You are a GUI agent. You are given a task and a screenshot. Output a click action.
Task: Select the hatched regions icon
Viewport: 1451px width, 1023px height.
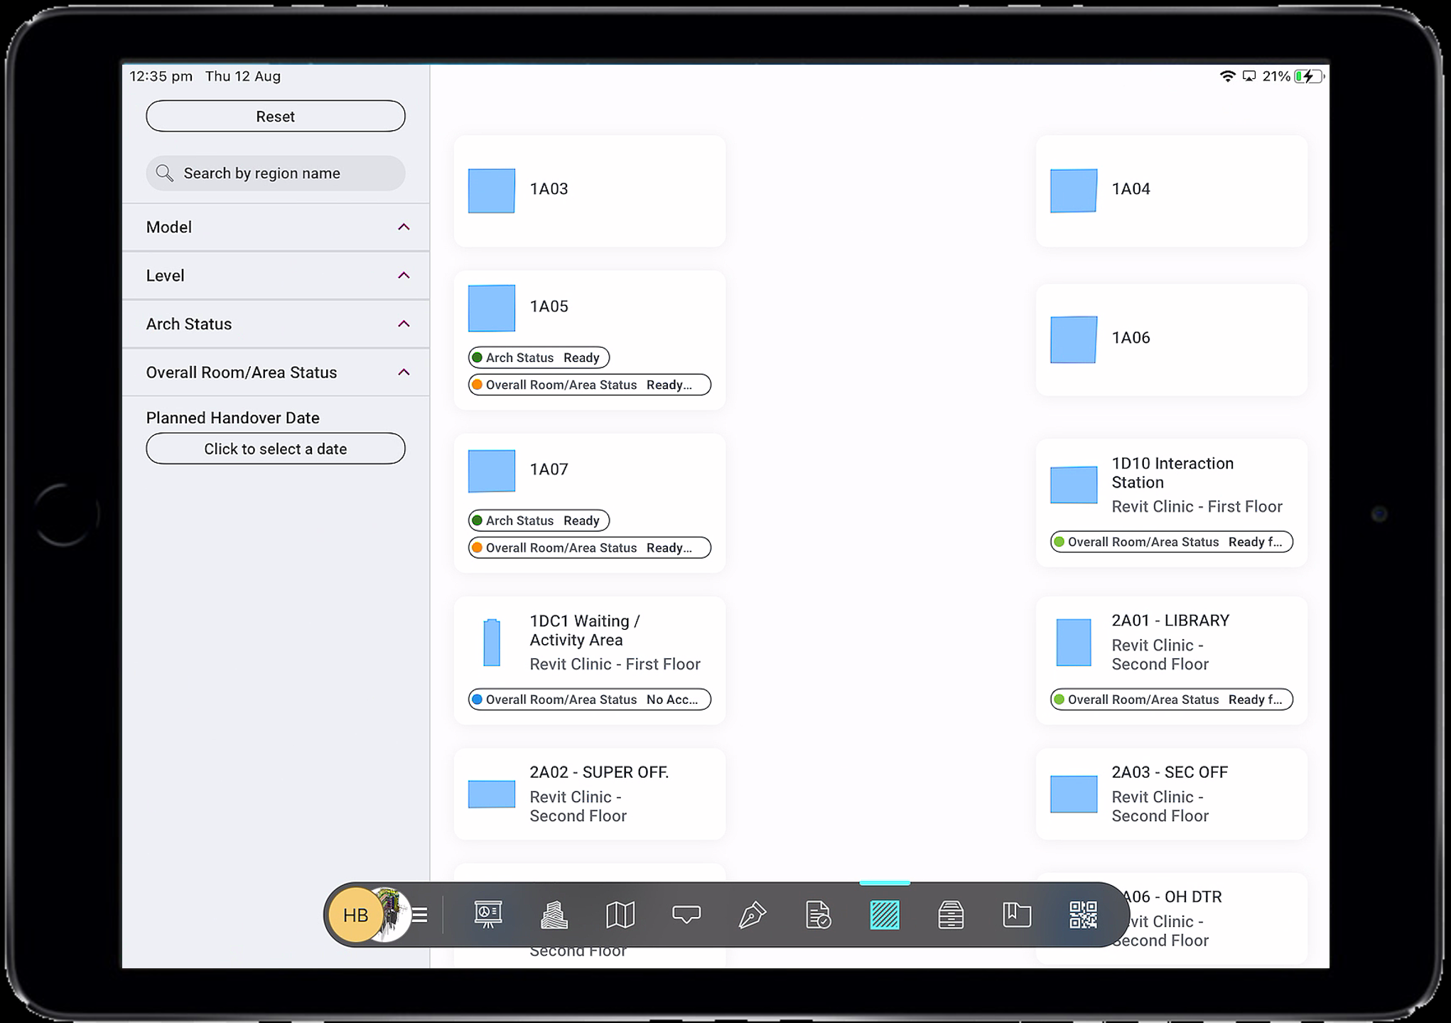click(885, 914)
